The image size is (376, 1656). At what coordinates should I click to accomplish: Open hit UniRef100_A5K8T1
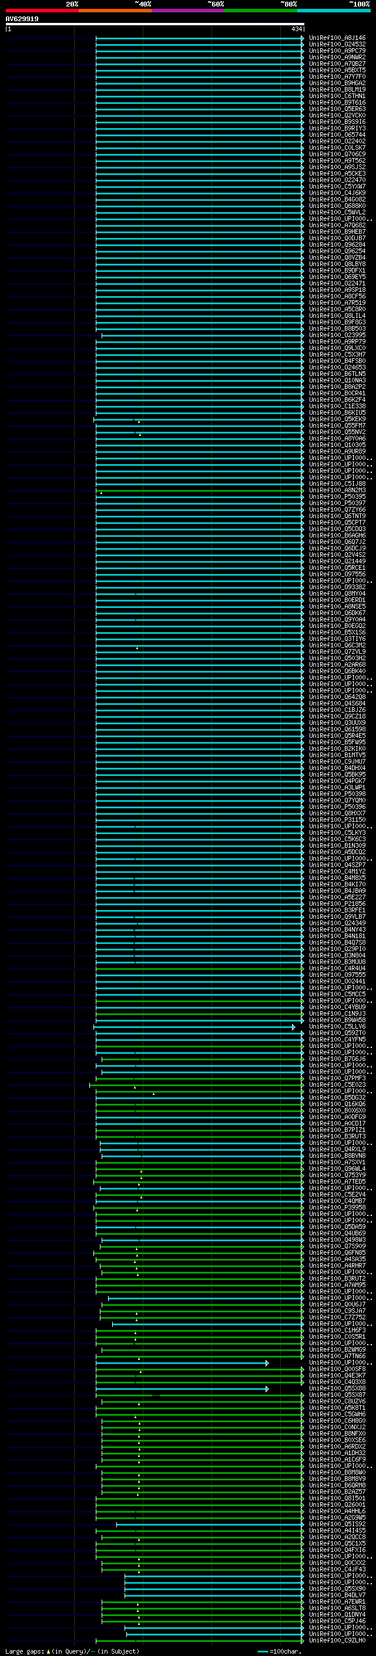coord(337,1408)
